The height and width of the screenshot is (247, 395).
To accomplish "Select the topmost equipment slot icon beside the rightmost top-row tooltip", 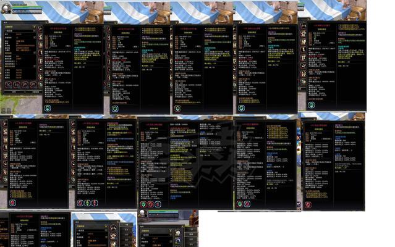I will pos(303,26).
